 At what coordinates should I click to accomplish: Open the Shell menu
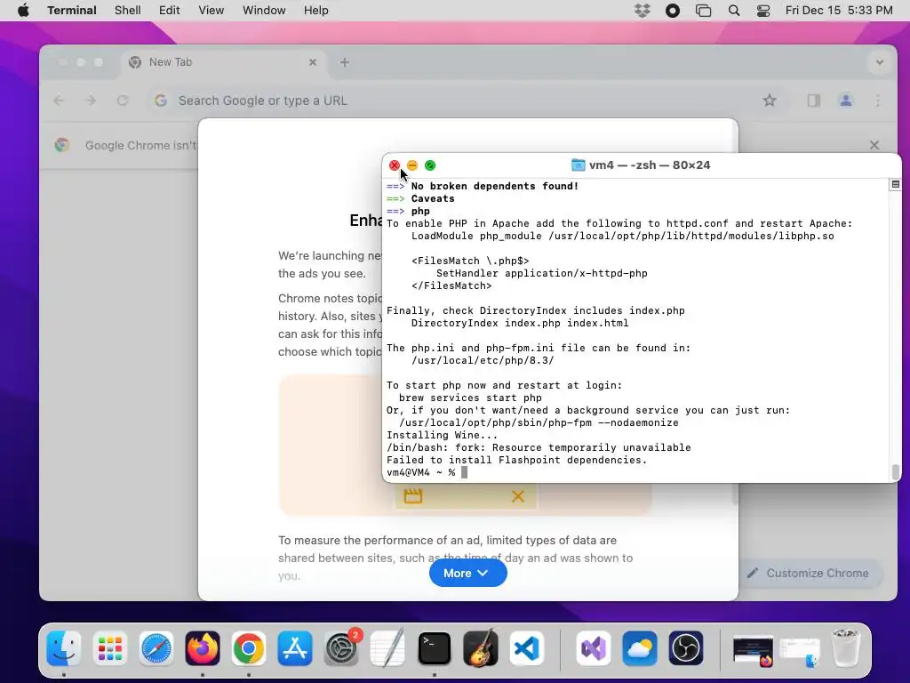(128, 11)
